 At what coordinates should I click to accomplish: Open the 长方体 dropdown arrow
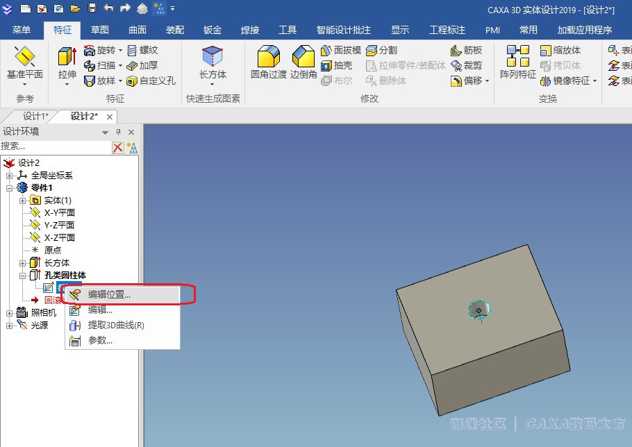[213, 85]
